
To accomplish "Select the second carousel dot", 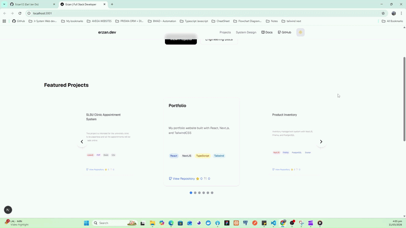I will click(x=195, y=193).
